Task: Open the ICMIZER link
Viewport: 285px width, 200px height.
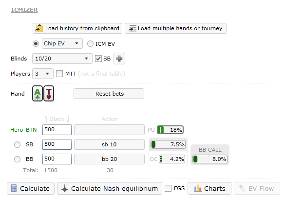Action: coord(24,10)
